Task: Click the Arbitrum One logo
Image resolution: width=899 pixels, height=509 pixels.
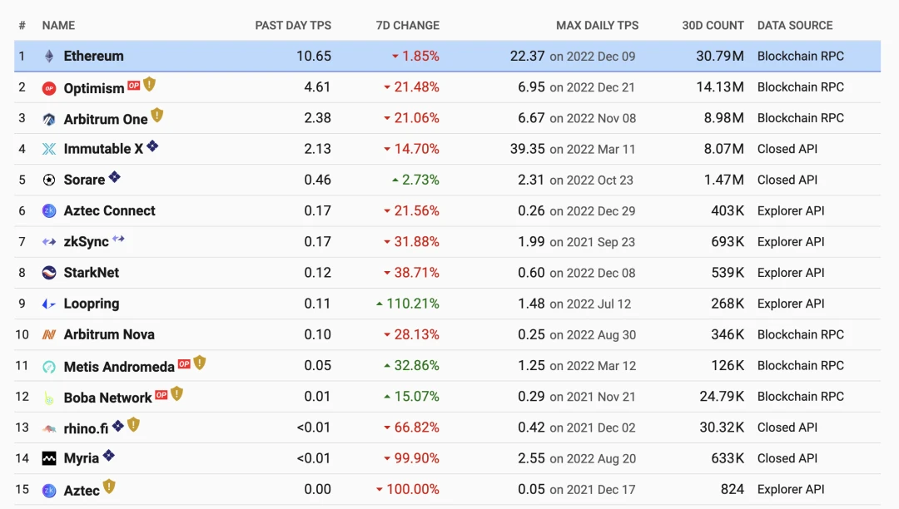Action: click(49, 119)
